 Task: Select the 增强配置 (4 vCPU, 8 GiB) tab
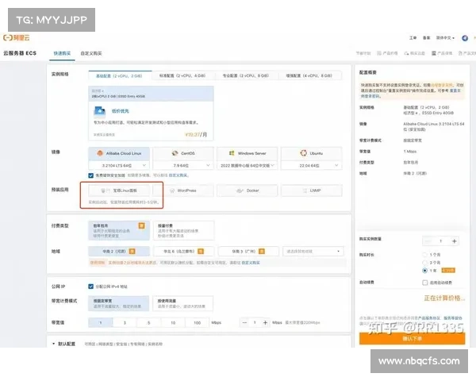[309, 75]
